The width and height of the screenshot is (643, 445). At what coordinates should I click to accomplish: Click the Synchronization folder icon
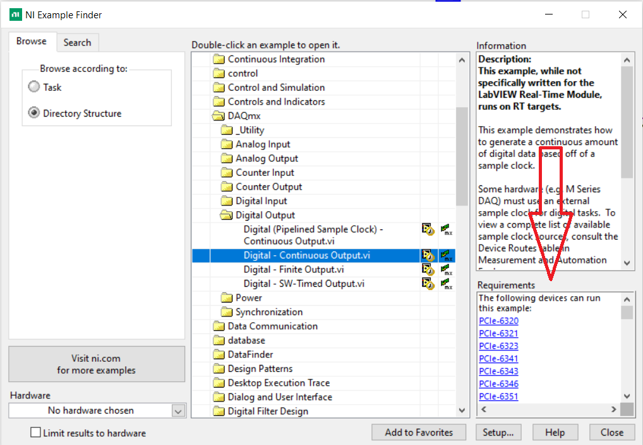coord(227,313)
